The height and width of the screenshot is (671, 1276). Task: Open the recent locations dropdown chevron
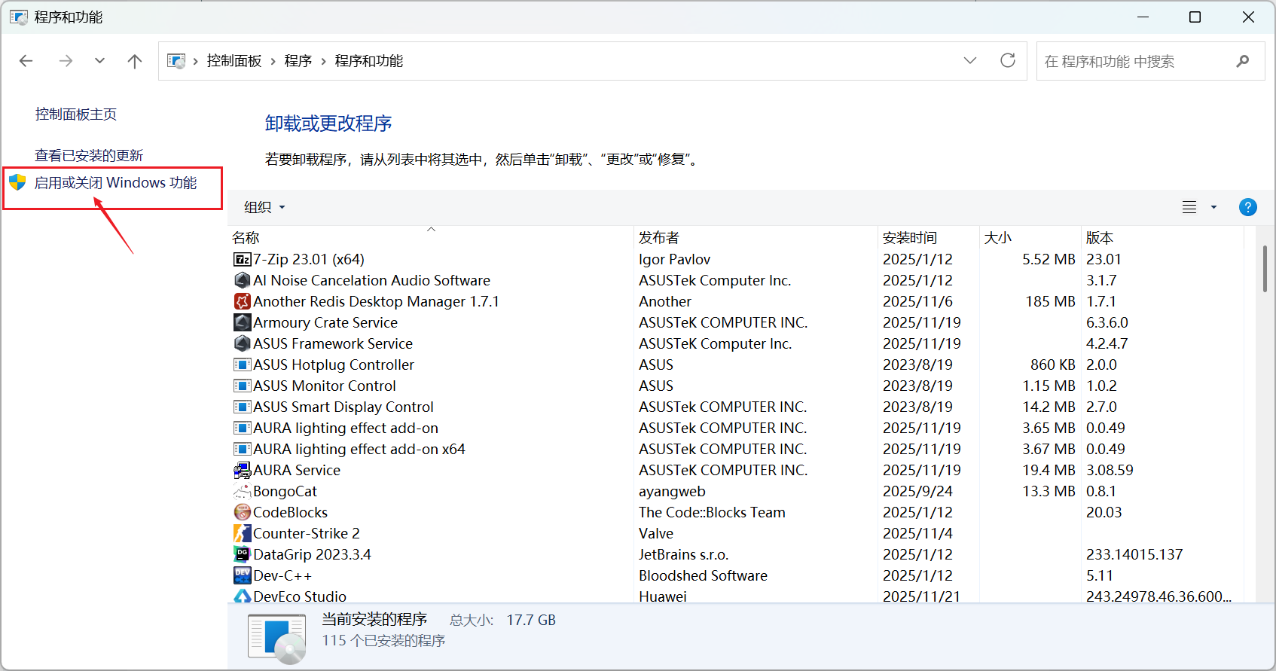click(x=99, y=61)
